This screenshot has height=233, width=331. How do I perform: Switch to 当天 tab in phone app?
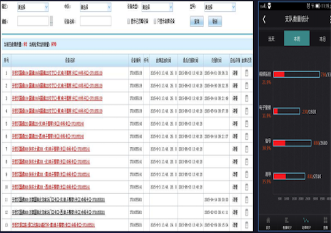coord(272,39)
